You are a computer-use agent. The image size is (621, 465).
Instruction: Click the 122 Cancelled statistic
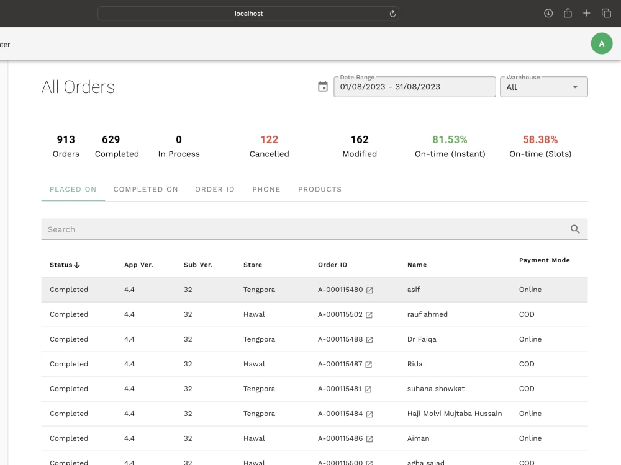[x=270, y=146]
